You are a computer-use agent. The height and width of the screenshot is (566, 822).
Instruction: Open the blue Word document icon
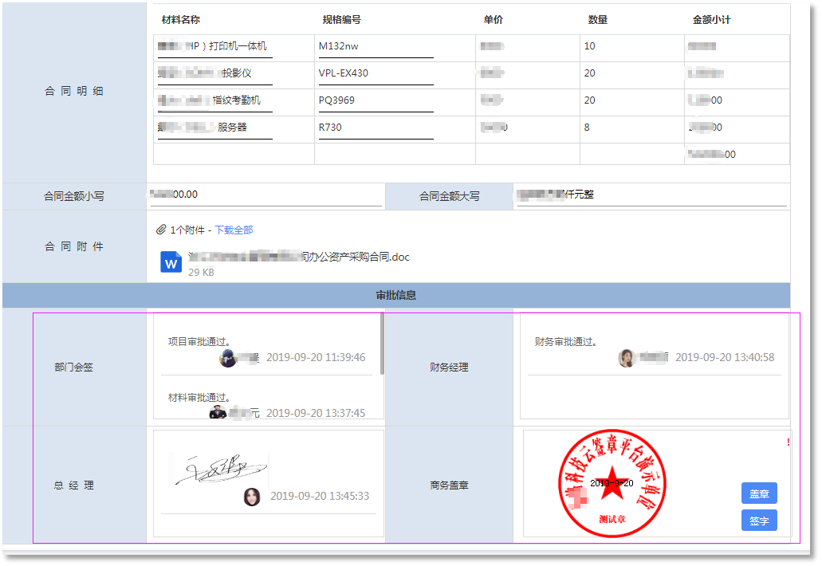click(x=171, y=262)
